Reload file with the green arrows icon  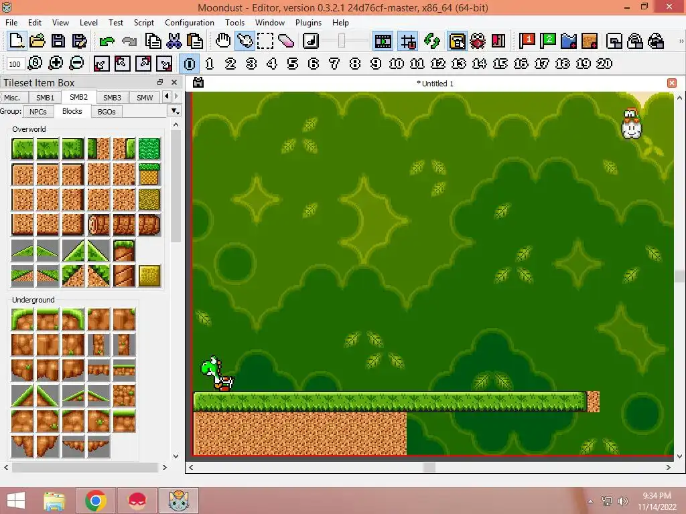[x=432, y=41]
